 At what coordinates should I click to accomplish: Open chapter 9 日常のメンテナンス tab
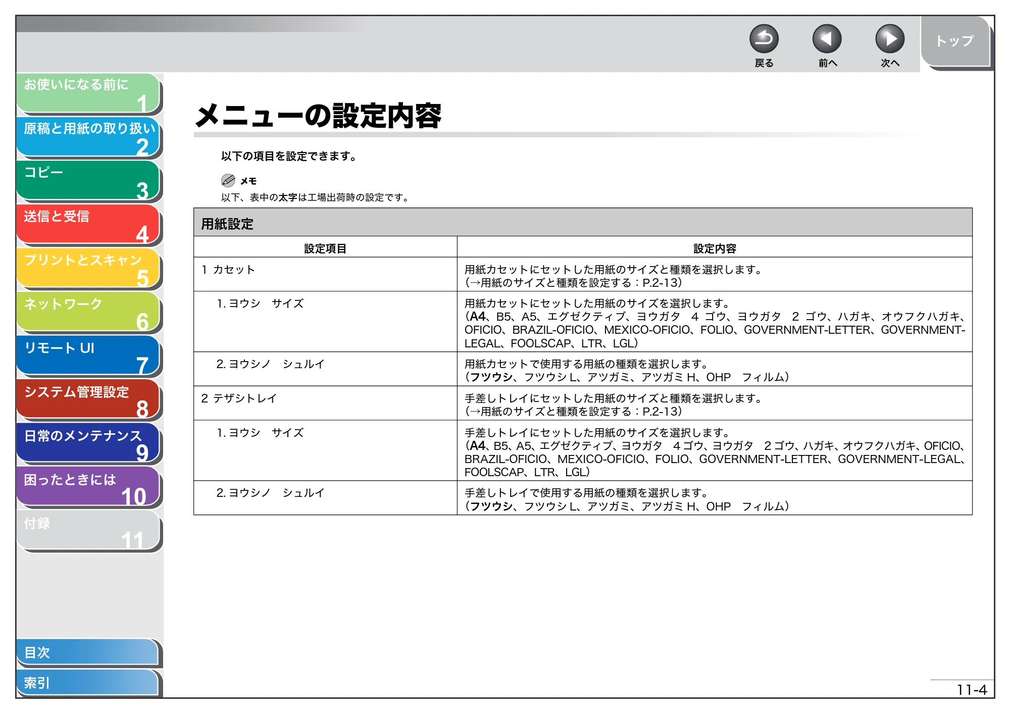pos(88,443)
